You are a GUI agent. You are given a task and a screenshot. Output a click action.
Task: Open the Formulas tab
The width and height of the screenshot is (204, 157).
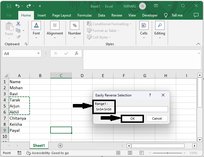[84, 15]
